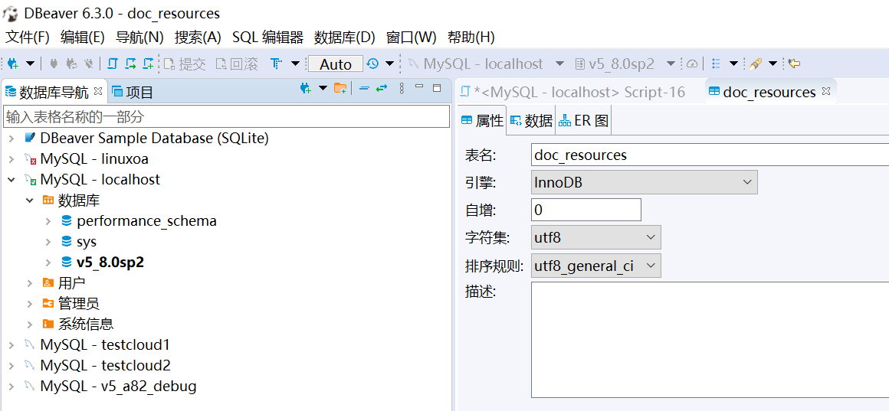Open the 数据库(D) menu

coord(345,38)
